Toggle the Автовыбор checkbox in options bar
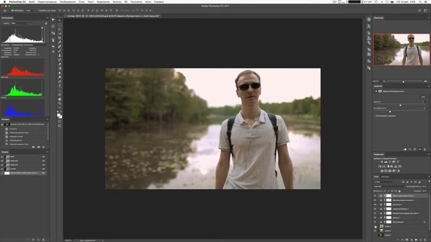The image size is (431, 242). pos(12,11)
